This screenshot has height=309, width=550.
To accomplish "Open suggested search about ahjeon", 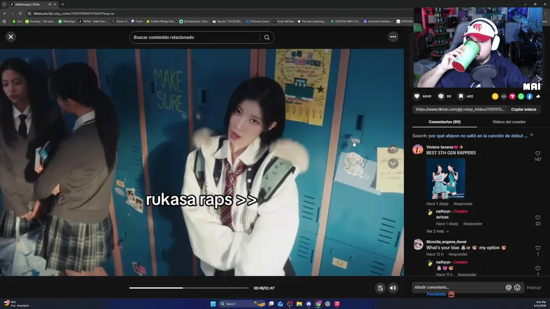I will coord(478,136).
